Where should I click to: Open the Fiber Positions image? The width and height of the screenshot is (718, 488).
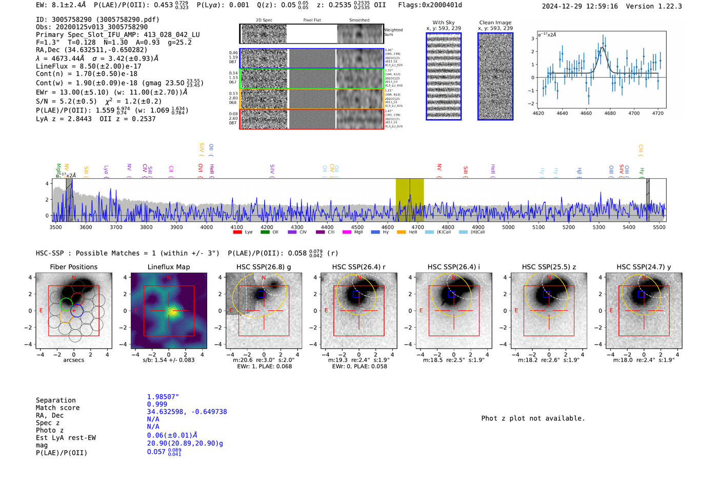tap(74, 311)
